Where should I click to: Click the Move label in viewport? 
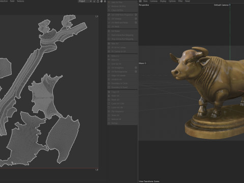pos(141,63)
